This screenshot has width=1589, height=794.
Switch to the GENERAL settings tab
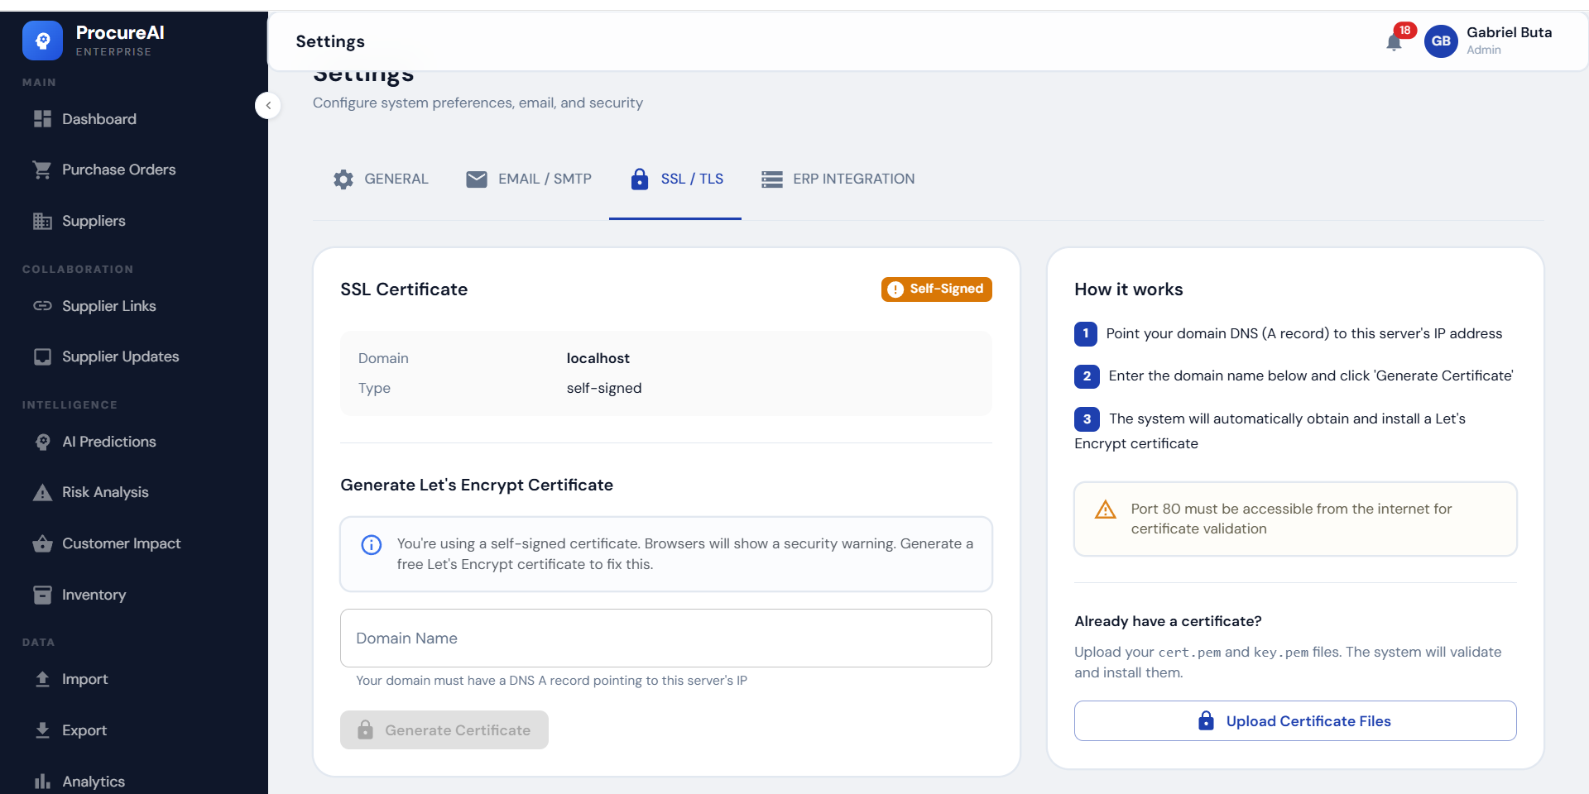[380, 179]
